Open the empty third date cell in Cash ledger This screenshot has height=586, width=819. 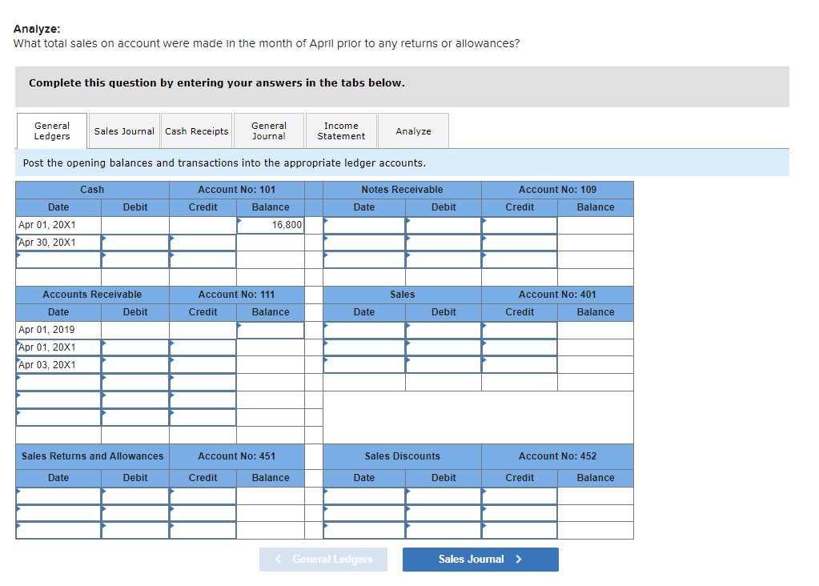(x=58, y=259)
